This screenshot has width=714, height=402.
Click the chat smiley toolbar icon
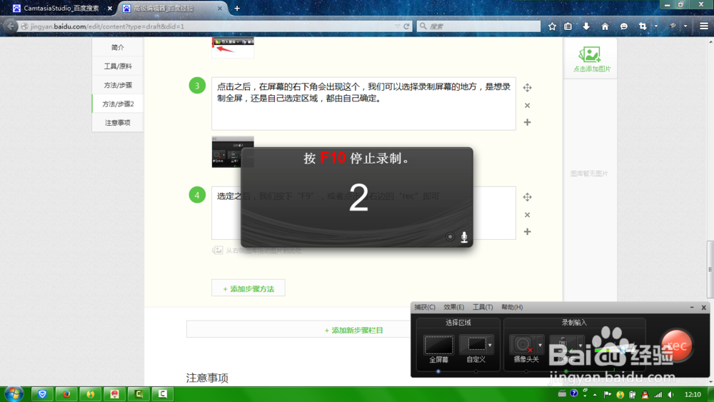tap(624, 26)
